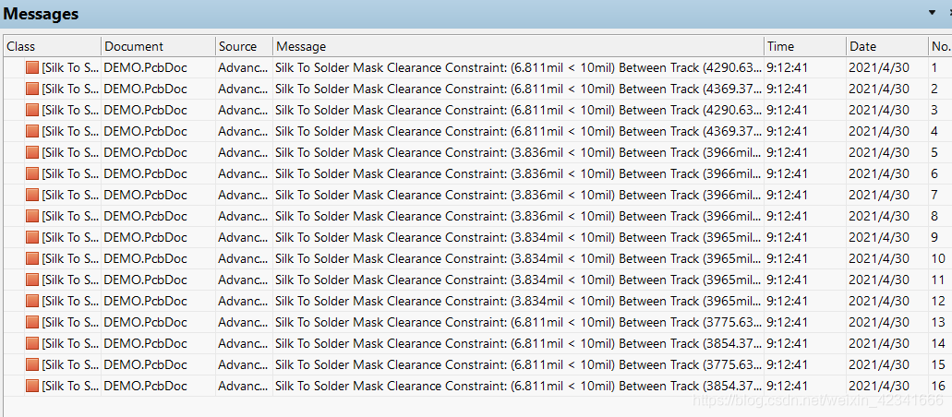This screenshot has width=952, height=417.
Task: Click the violation icon in message row 16
Action: (32, 386)
